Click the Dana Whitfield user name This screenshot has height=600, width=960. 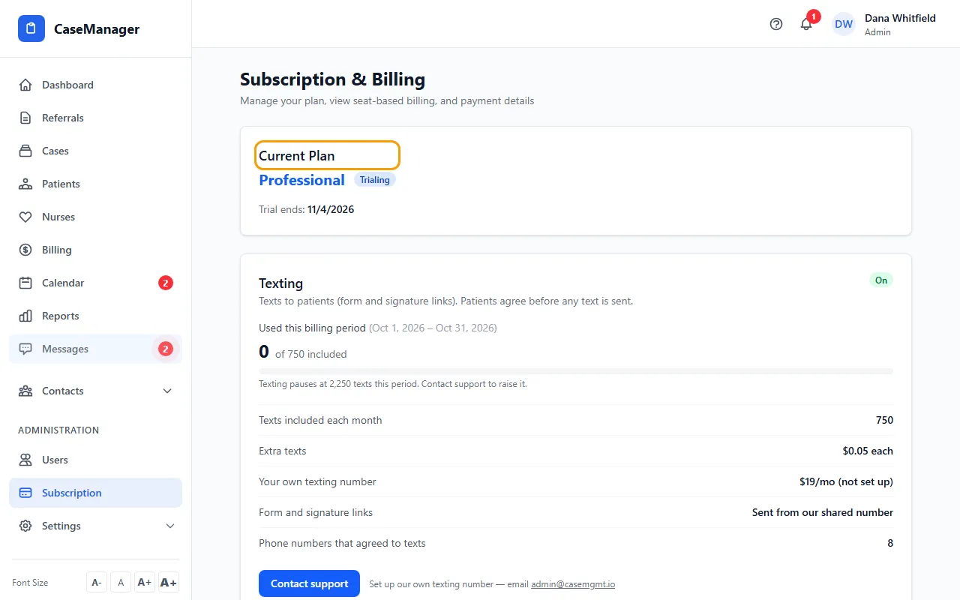(x=900, y=18)
